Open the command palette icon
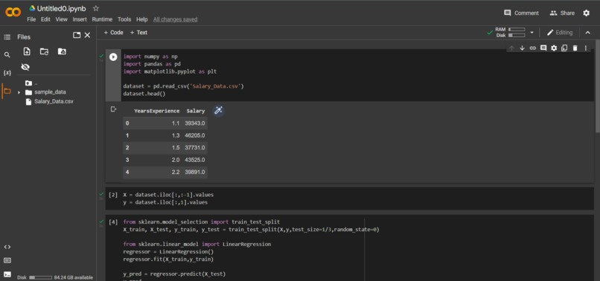 coord(7,261)
